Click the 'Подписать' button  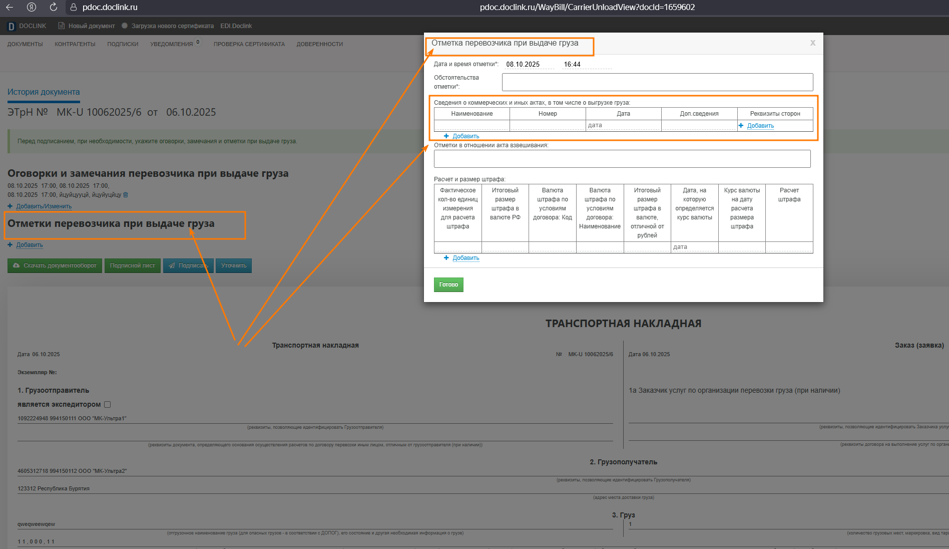coord(188,265)
